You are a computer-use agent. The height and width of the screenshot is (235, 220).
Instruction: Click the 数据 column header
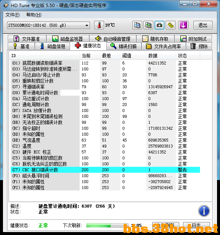[161, 56]
